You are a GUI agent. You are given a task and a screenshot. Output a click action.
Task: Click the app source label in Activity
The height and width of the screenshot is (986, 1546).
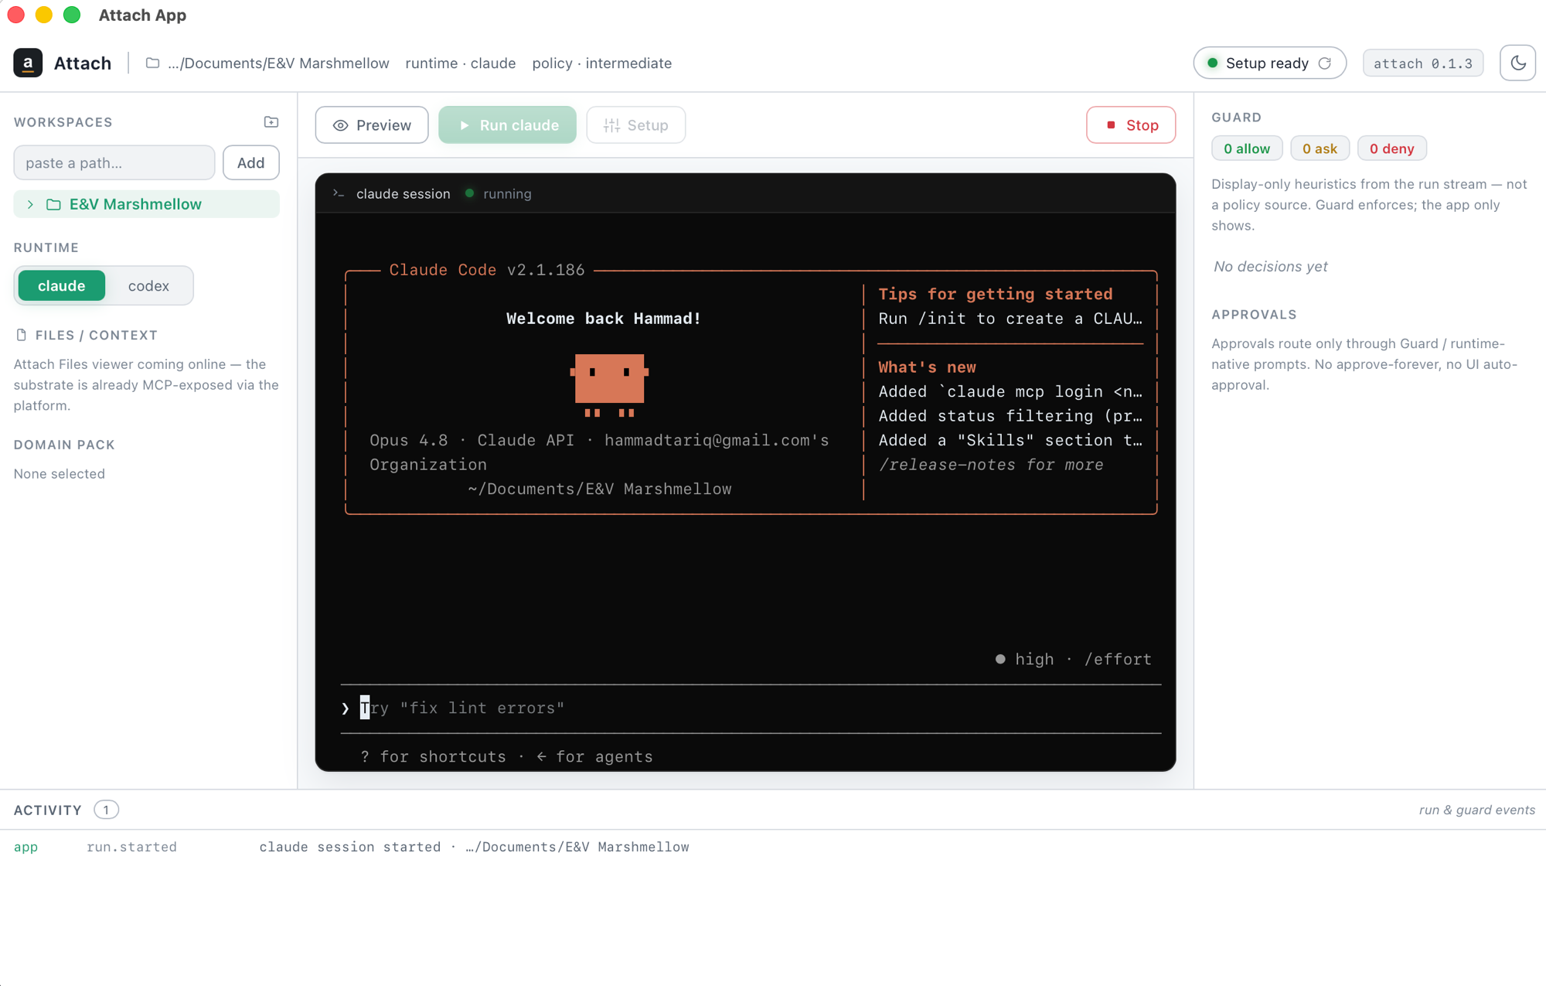[26, 847]
